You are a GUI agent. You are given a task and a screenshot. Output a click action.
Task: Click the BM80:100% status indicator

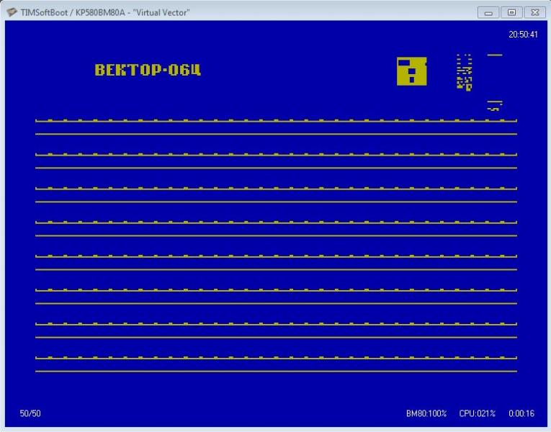426,413
